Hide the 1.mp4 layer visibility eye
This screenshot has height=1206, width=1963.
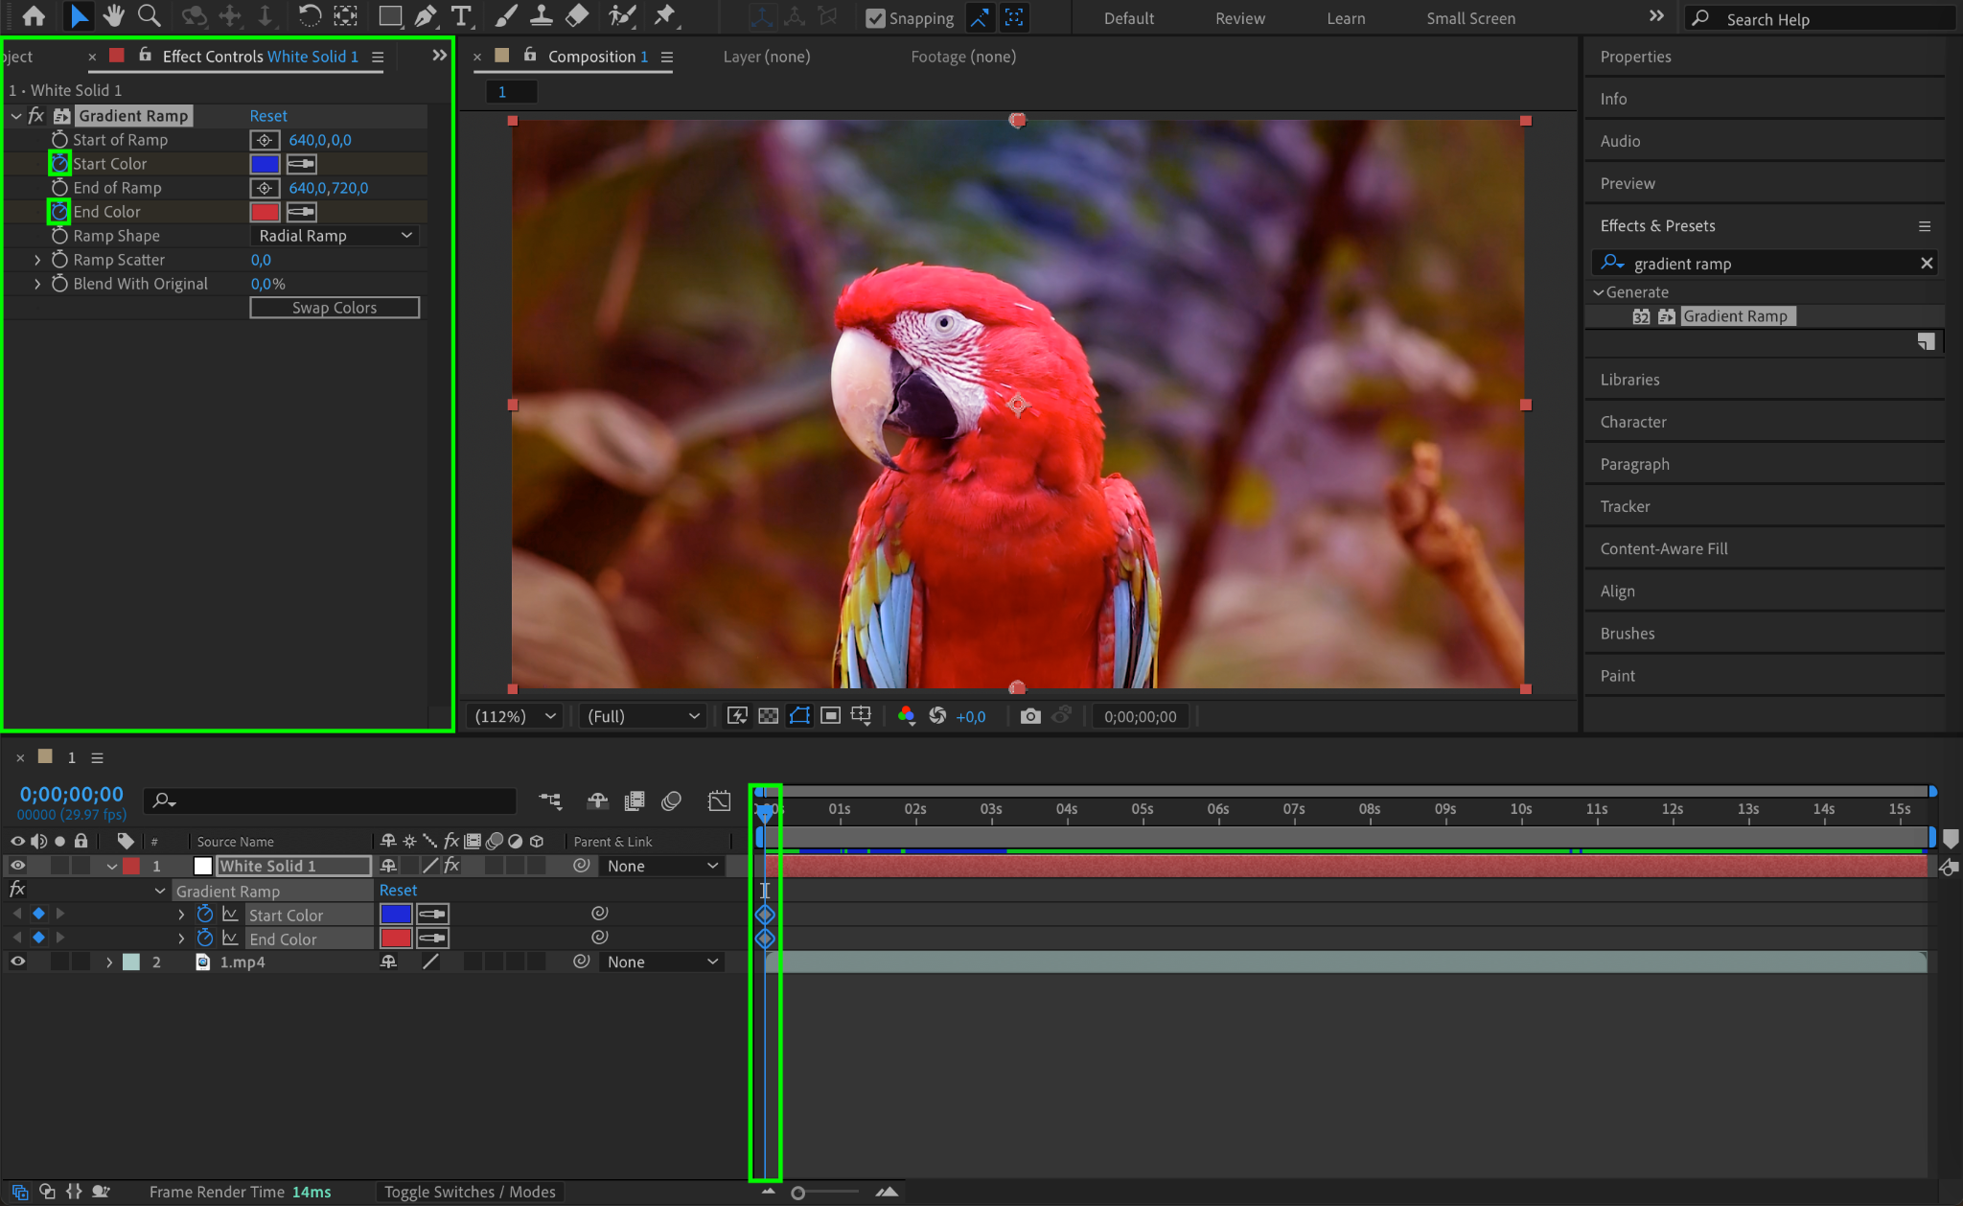coord(17,962)
